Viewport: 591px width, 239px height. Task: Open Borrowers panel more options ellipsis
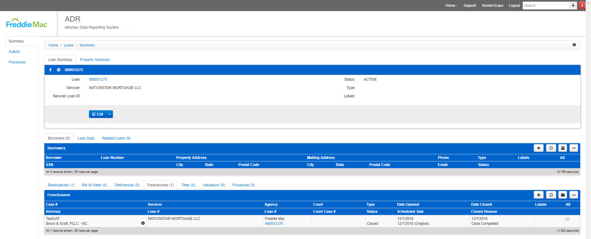pyautogui.click(x=574, y=148)
